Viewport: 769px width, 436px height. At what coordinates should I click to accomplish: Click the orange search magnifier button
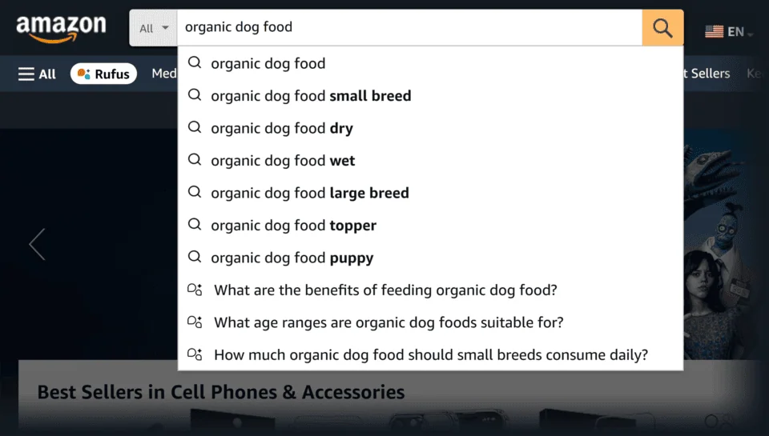point(662,28)
